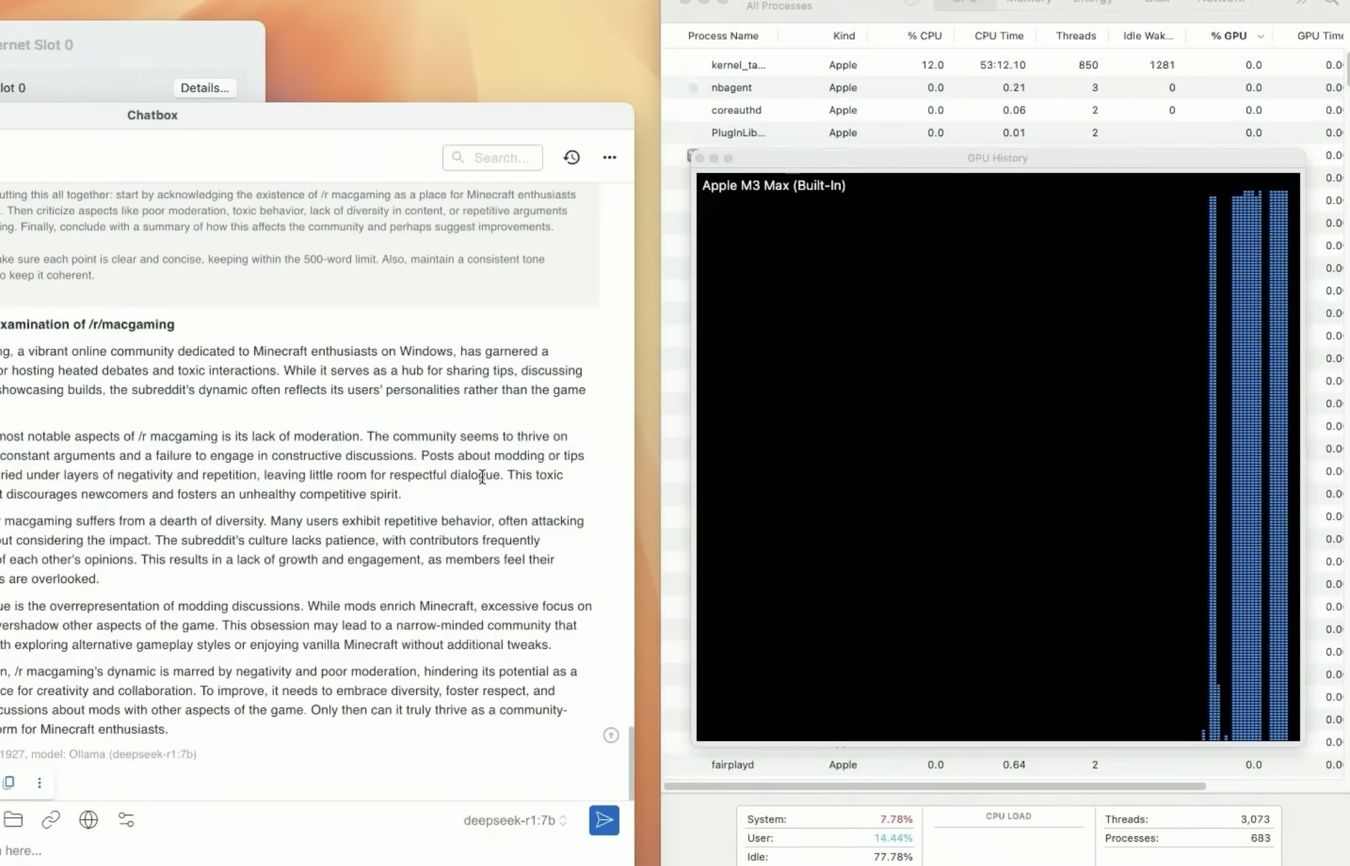Click the 12.0 % CPU value for kernel_ta...
Viewport: 1350px width, 866px height.
[932, 64]
